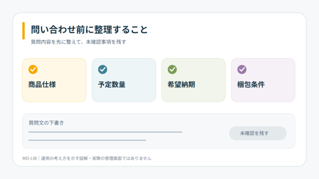Image resolution: width=319 pixels, height=179 pixels.
Task: Click the MO-LIB footer note
Action: tap(87, 158)
